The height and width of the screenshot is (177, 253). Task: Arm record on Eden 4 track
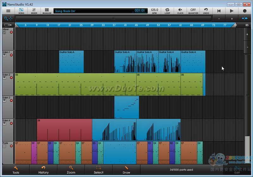point(11,124)
